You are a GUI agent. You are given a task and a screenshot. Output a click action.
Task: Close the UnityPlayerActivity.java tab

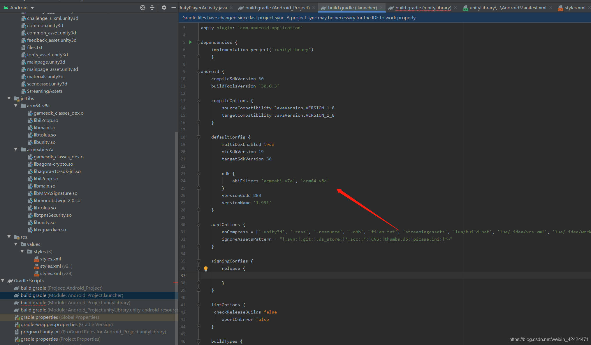pyautogui.click(x=231, y=8)
